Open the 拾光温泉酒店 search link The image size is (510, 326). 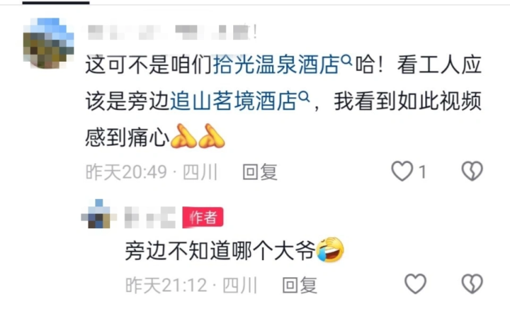276,65
